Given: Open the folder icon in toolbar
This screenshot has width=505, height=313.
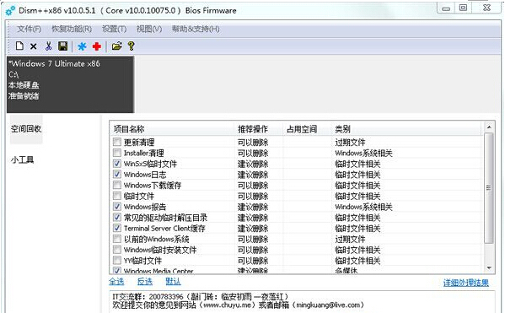Looking at the screenshot, I should click(116, 46).
